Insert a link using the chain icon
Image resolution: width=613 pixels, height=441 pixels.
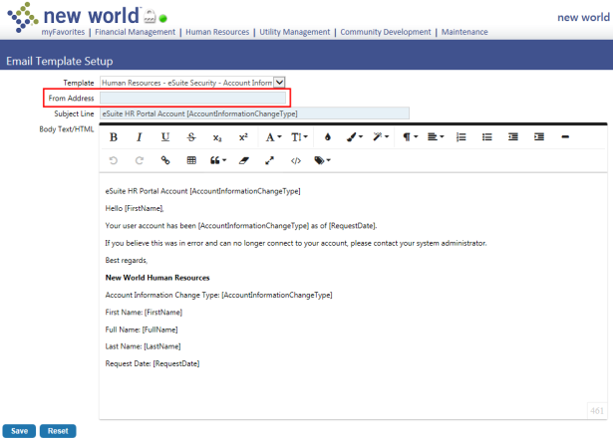click(165, 159)
